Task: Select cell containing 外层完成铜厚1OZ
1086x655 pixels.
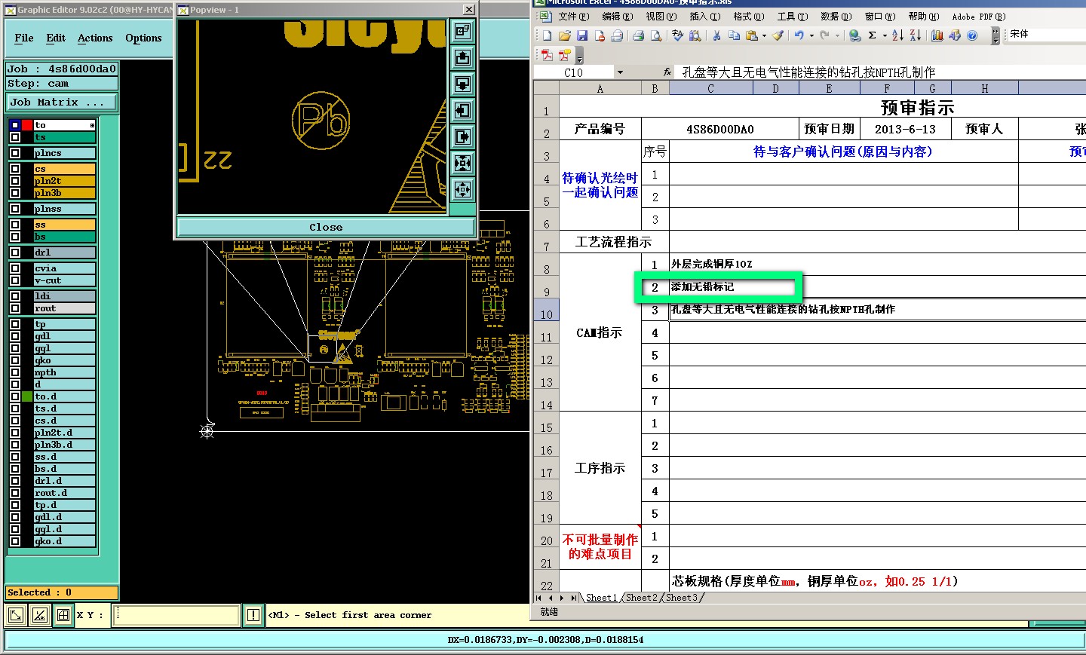Action: (878, 265)
